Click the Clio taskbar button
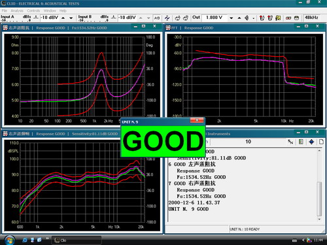 (77, 240)
